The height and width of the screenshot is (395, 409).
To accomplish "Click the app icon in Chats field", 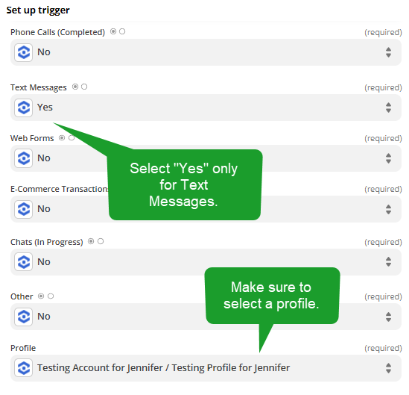I will pyautogui.click(x=24, y=261).
